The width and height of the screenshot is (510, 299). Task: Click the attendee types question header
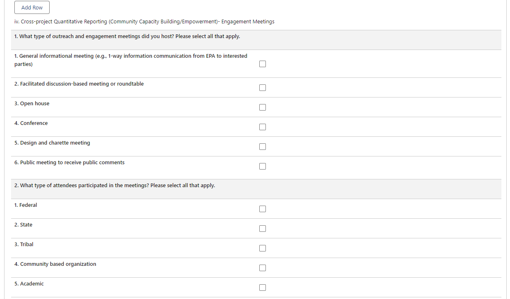point(114,186)
